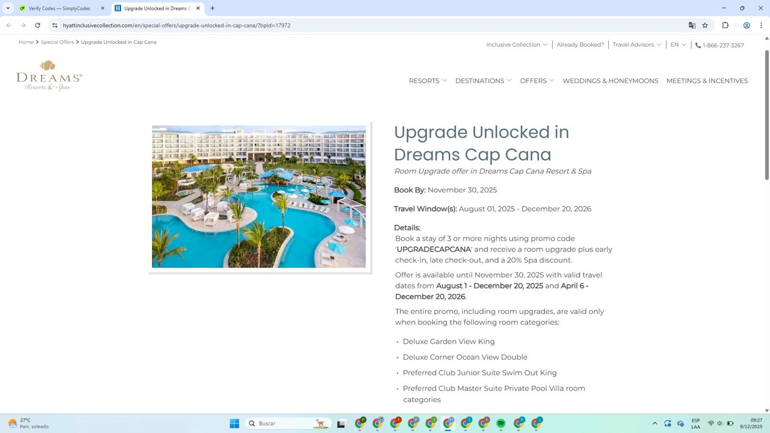
Task: Expand the OFFERS menu
Action: click(x=537, y=81)
